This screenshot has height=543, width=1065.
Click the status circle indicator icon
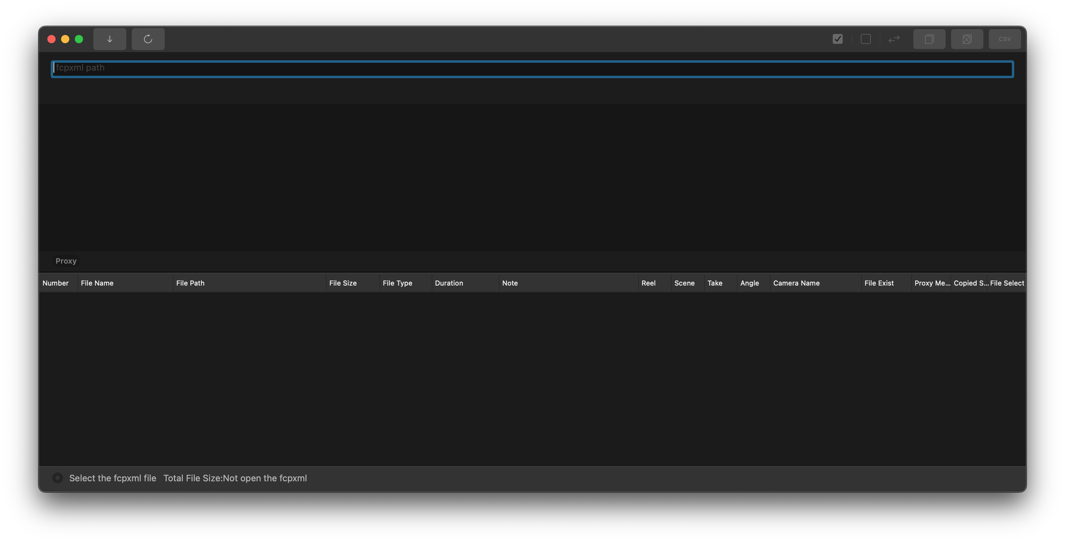(57, 478)
